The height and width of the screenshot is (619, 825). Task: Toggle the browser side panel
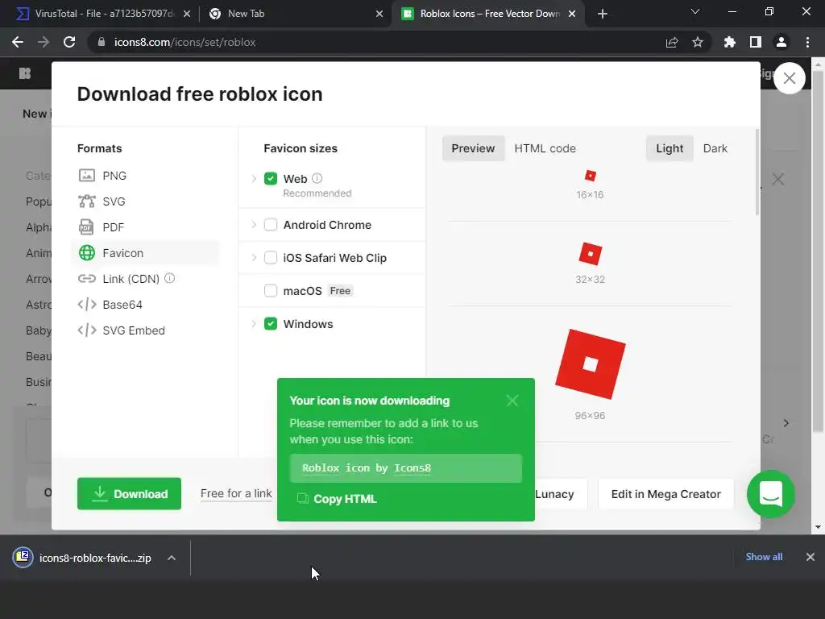pos(756,42)
